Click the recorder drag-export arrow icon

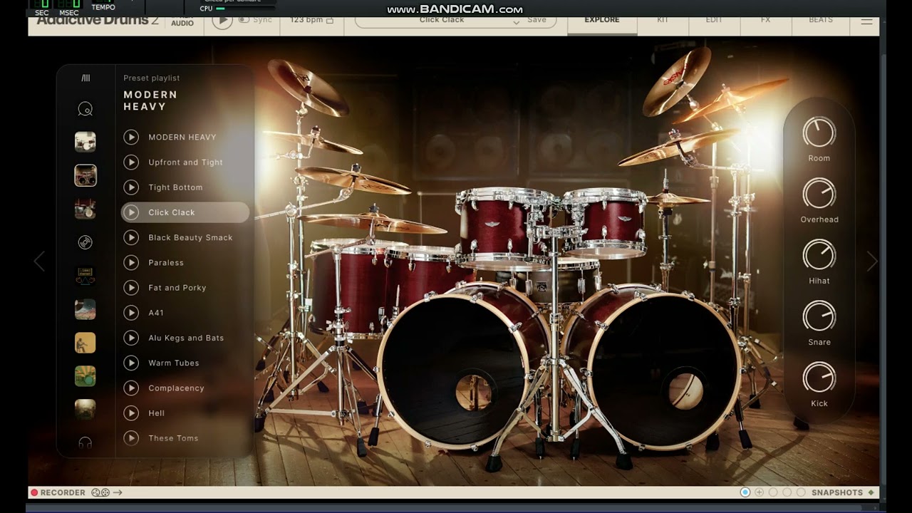coord(118,492)
